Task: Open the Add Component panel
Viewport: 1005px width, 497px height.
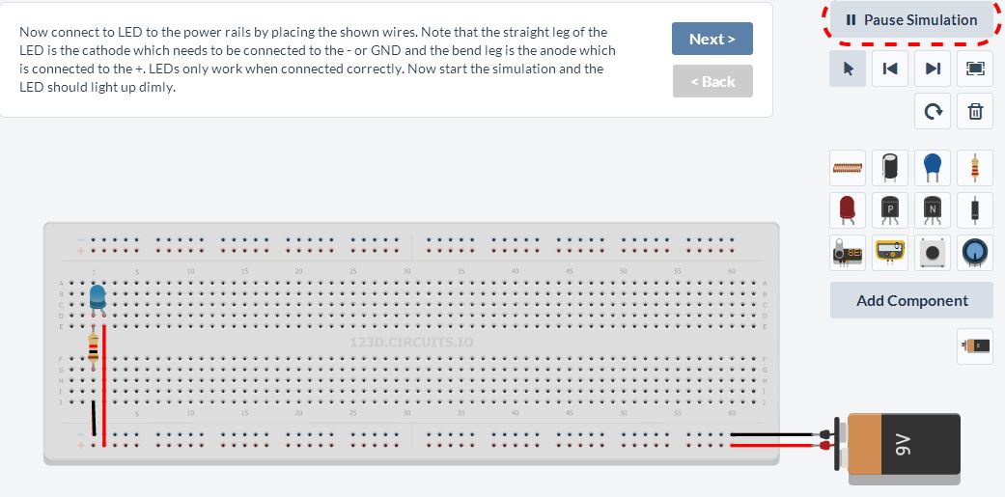Action: click(911, 300)
